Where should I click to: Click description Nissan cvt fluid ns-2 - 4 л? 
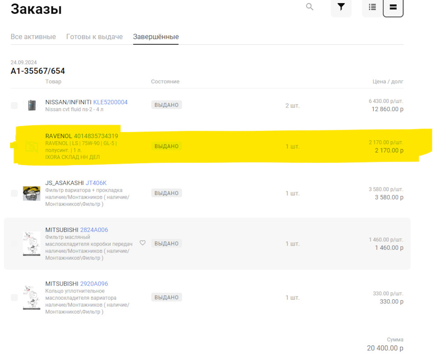coord(74,109)
